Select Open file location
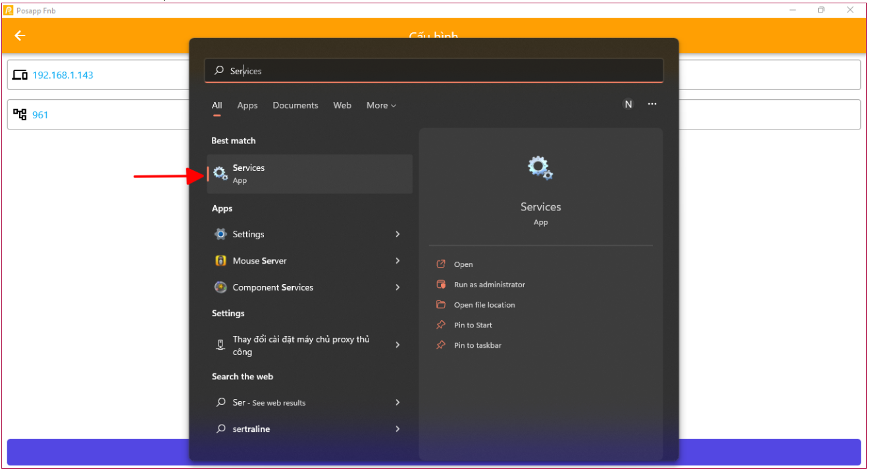The height and width of the screenshot is (472, 870). pos(484,305)
